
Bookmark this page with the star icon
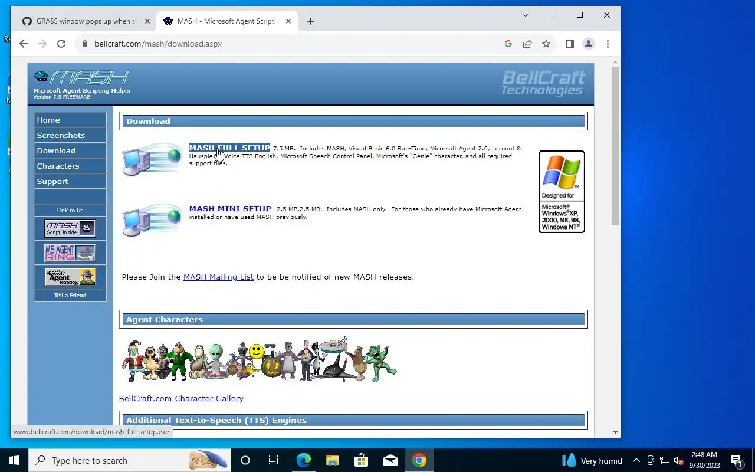point(546,44)
